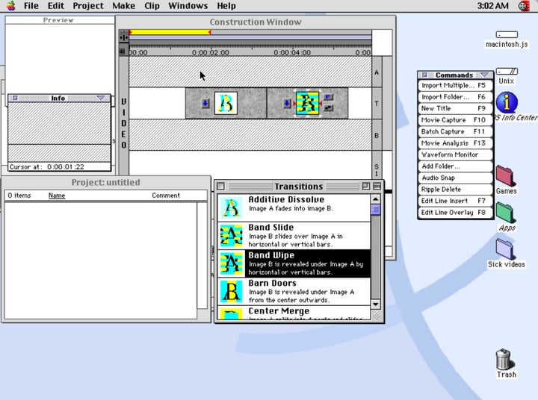
Task: Open the Commands palette menu triangle
Action: [484, 75]
